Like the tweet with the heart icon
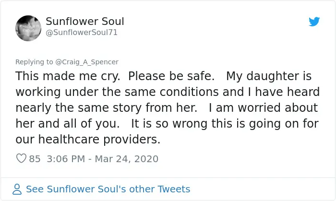336x201 pixels. tap(21, 158)
